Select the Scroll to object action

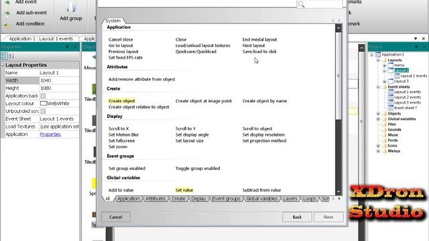257,129
